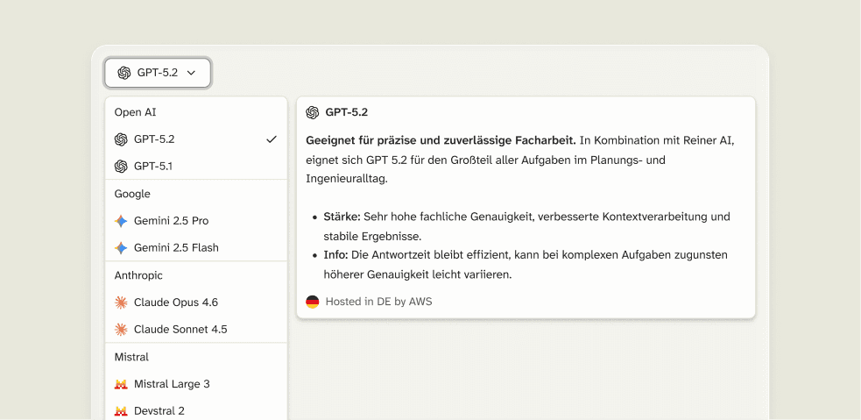Click the OpenAI icon beside GPT-5.1
Image resolution: width=861 pixels, height=420 pixels.
point(121,167)
